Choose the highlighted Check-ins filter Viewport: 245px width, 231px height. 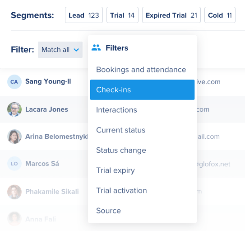(142, 90)
